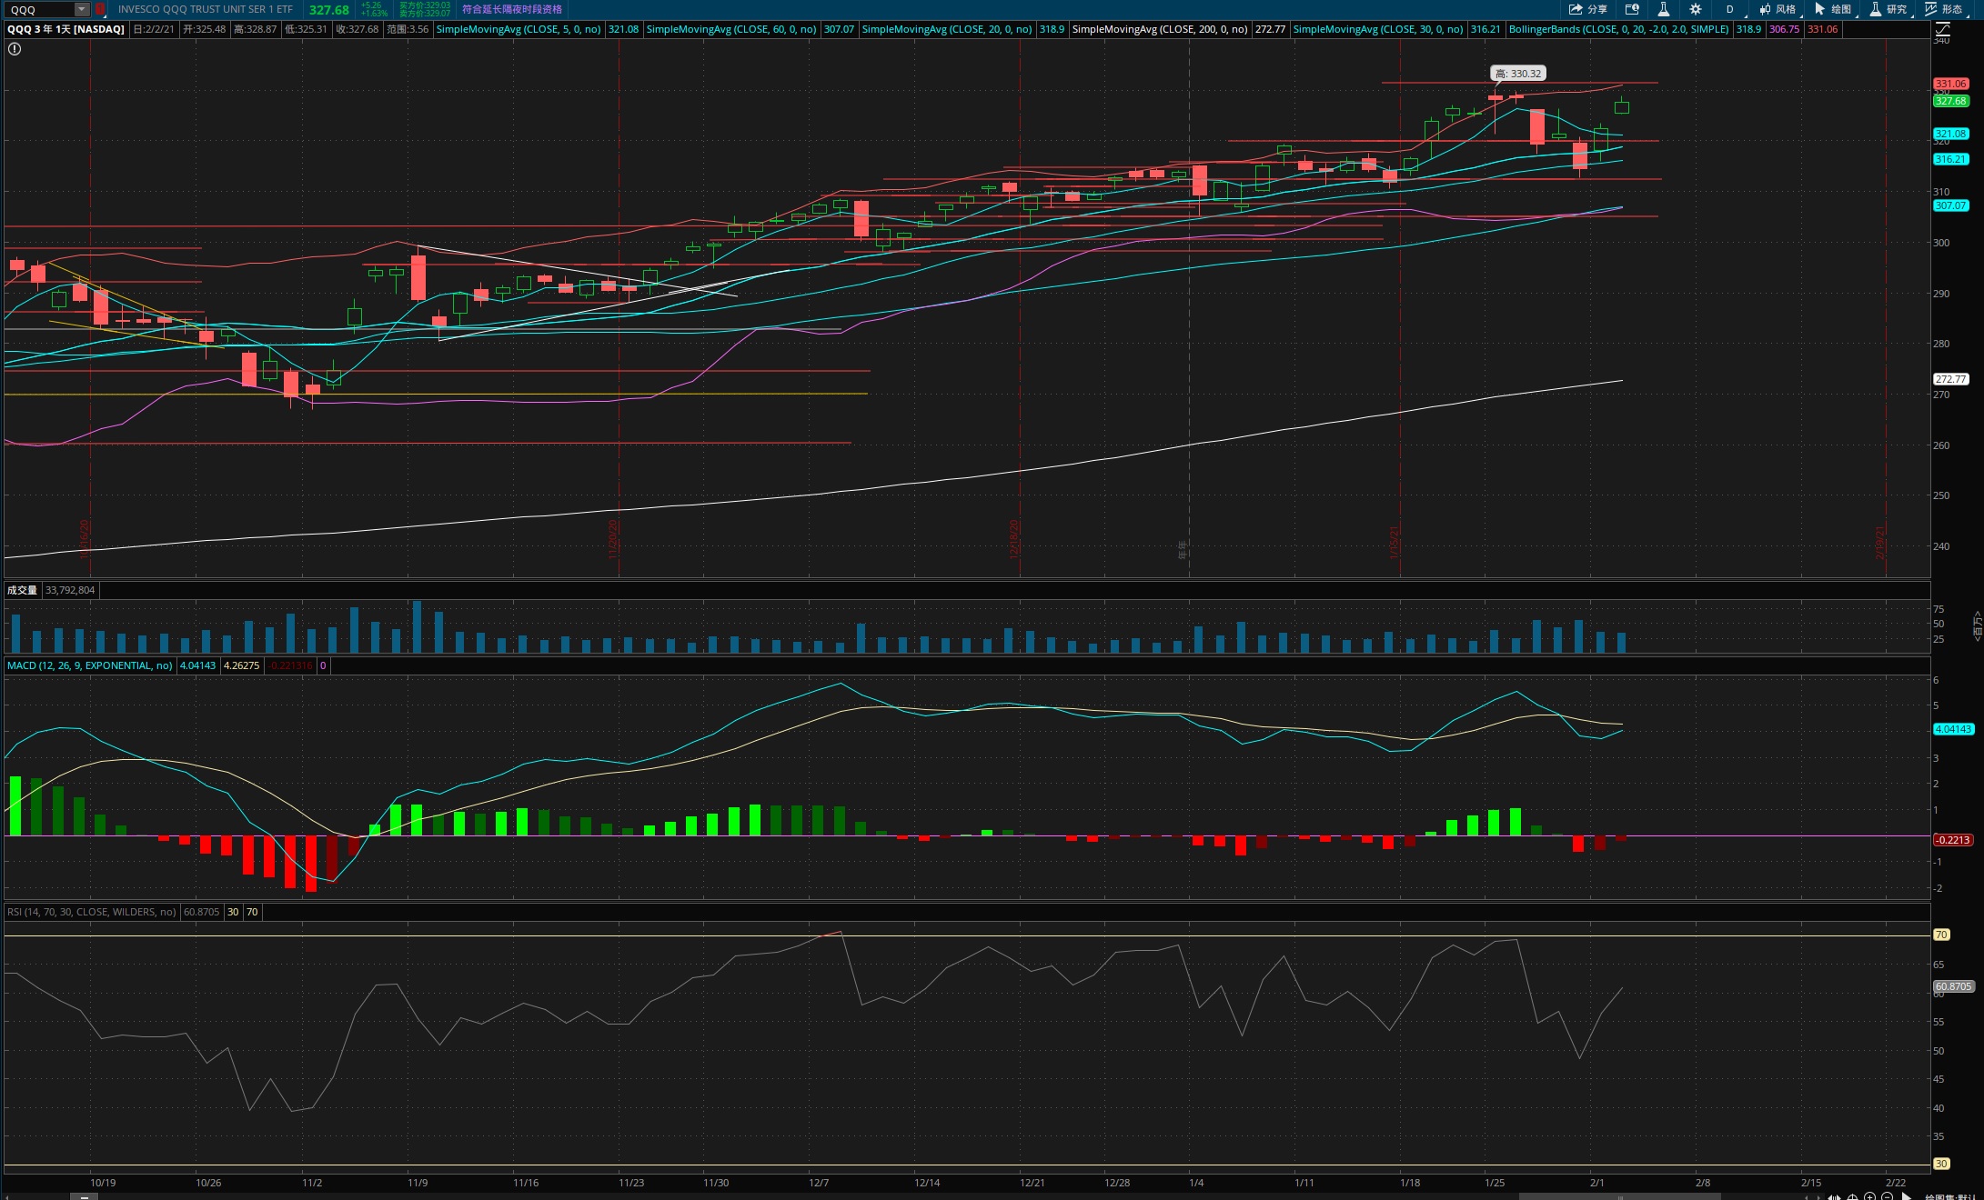Click the RSI (14, 70, 30, CLOSE, WILDERS, no) label
This screenshot has width=1984, height=1200.
tap(92, 912)
